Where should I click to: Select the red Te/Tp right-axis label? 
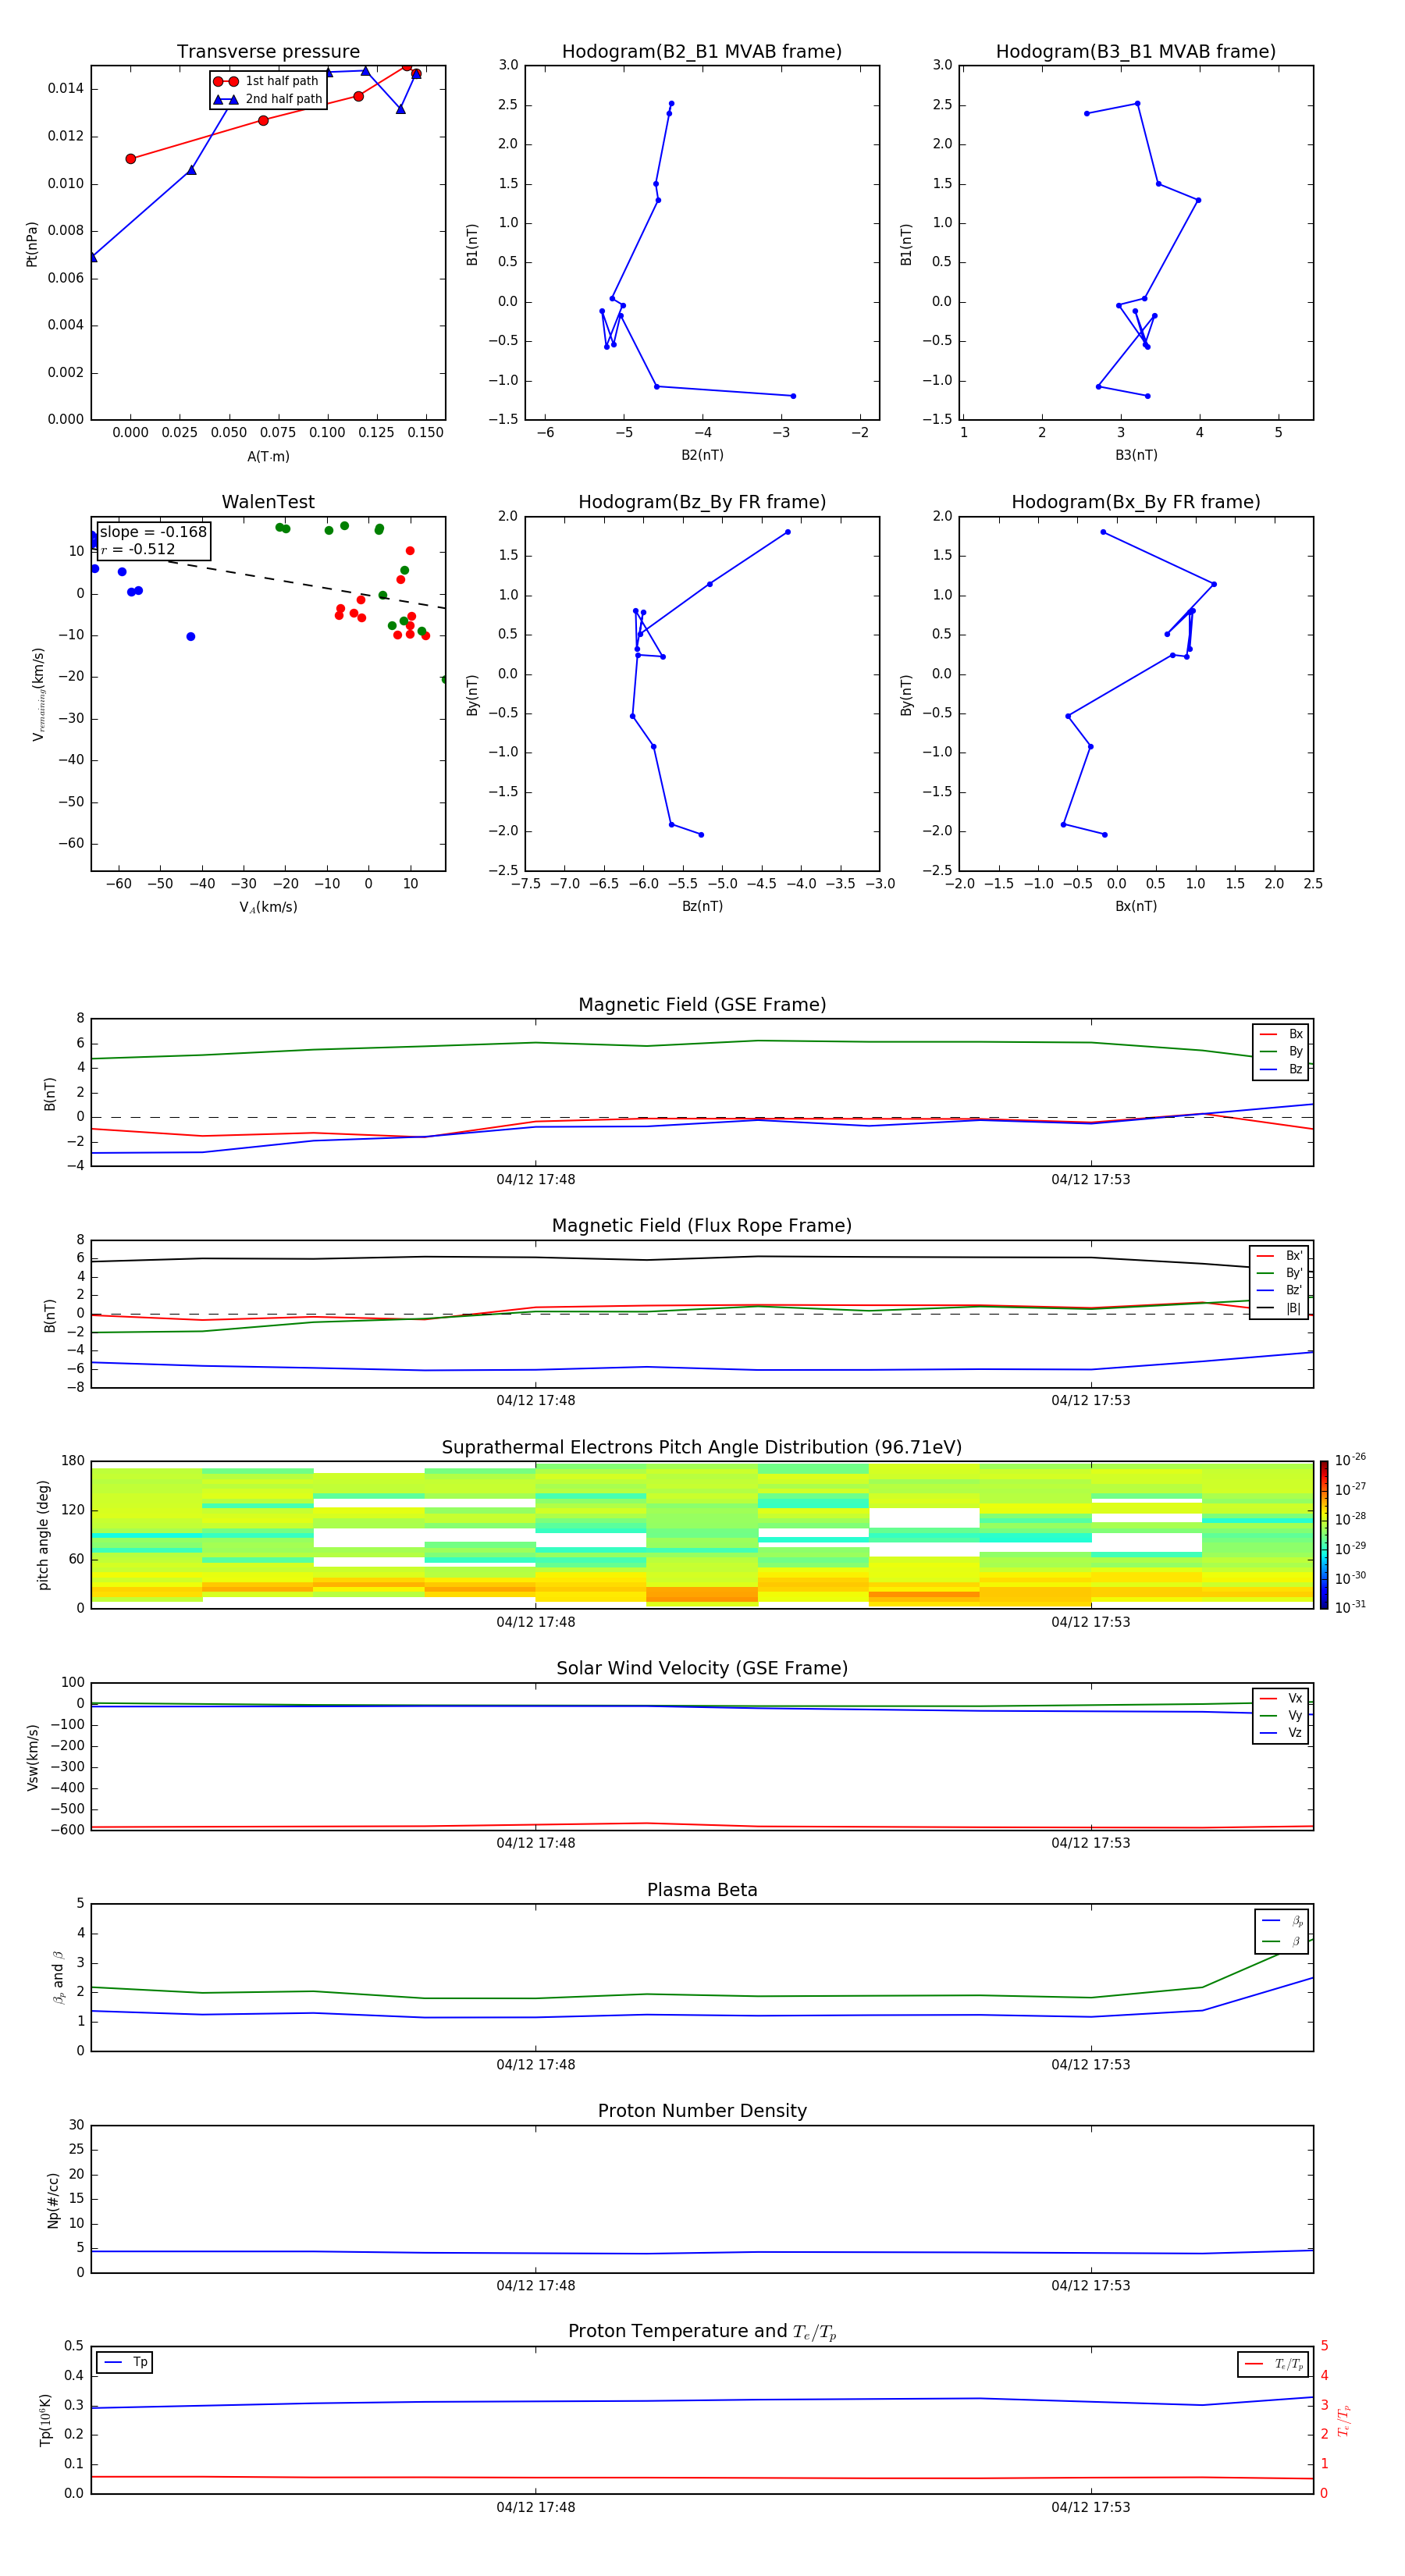1344,2421
